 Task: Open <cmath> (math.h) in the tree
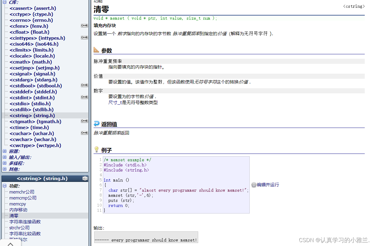pos(31,62)
